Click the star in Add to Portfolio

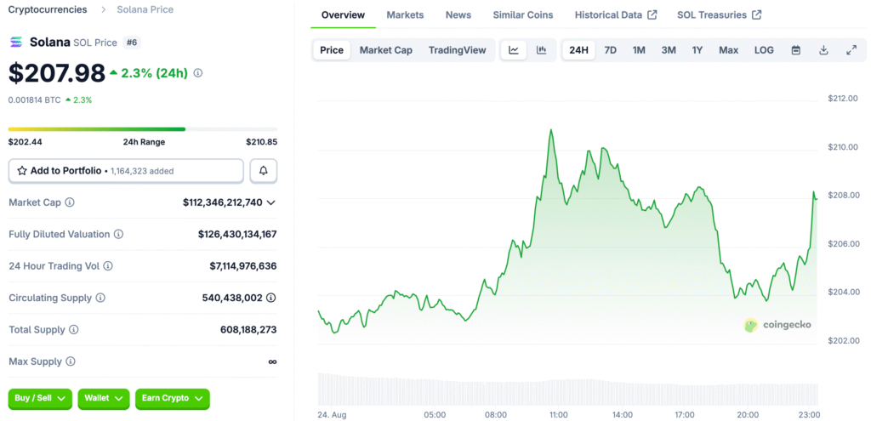pyautogui.click(x=22, y=171)
